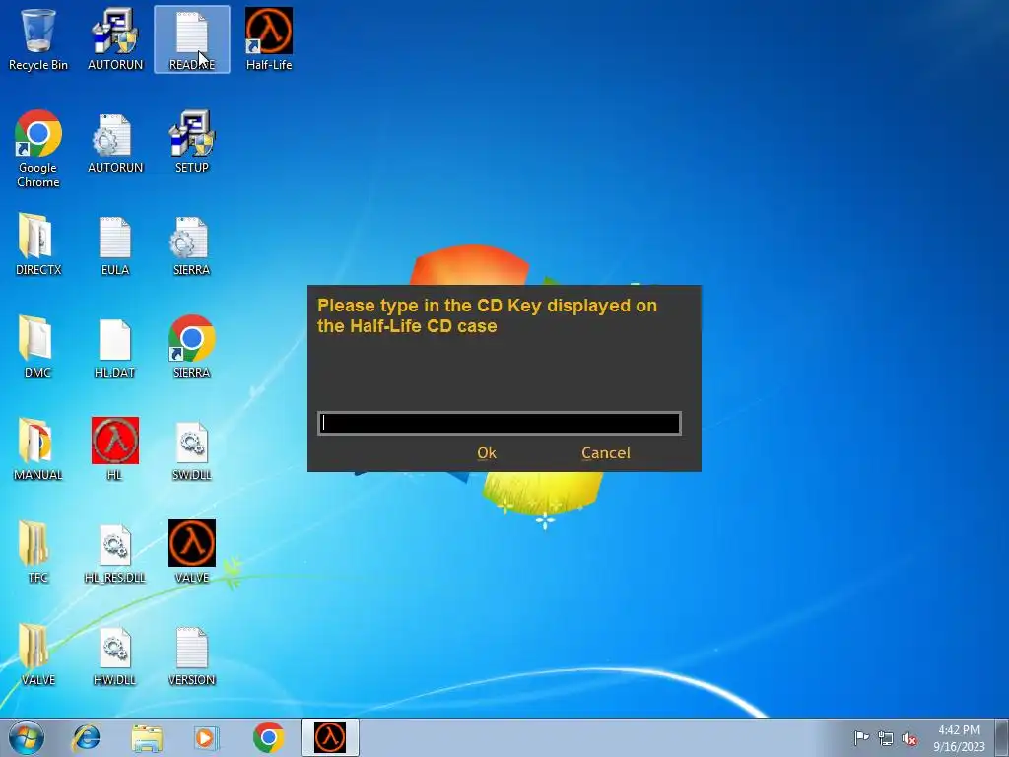Open the Windows Start menu
The width and height of the screenshot is (1009, 757).
(27, 737)
